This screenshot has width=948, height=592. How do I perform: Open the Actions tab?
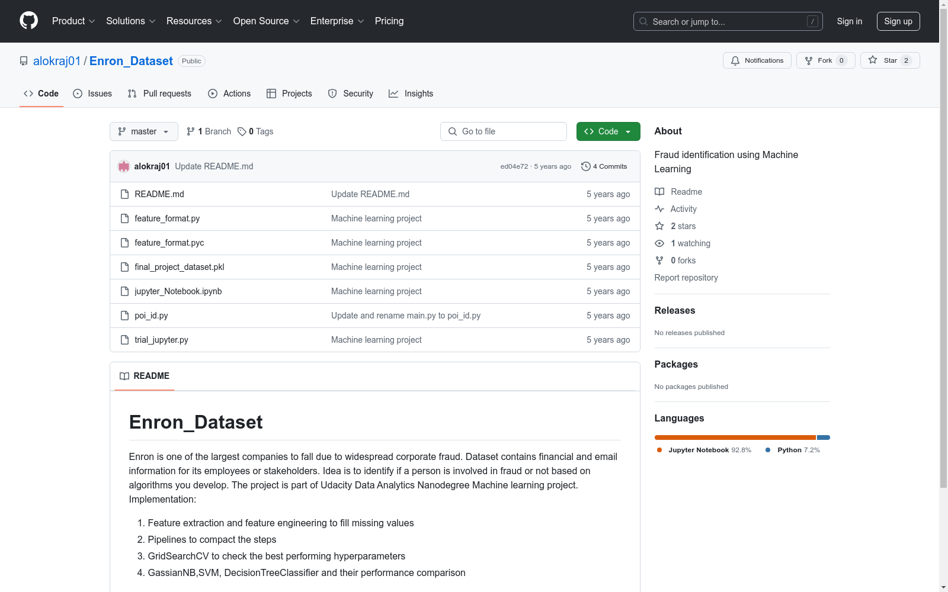coord(229,94)
